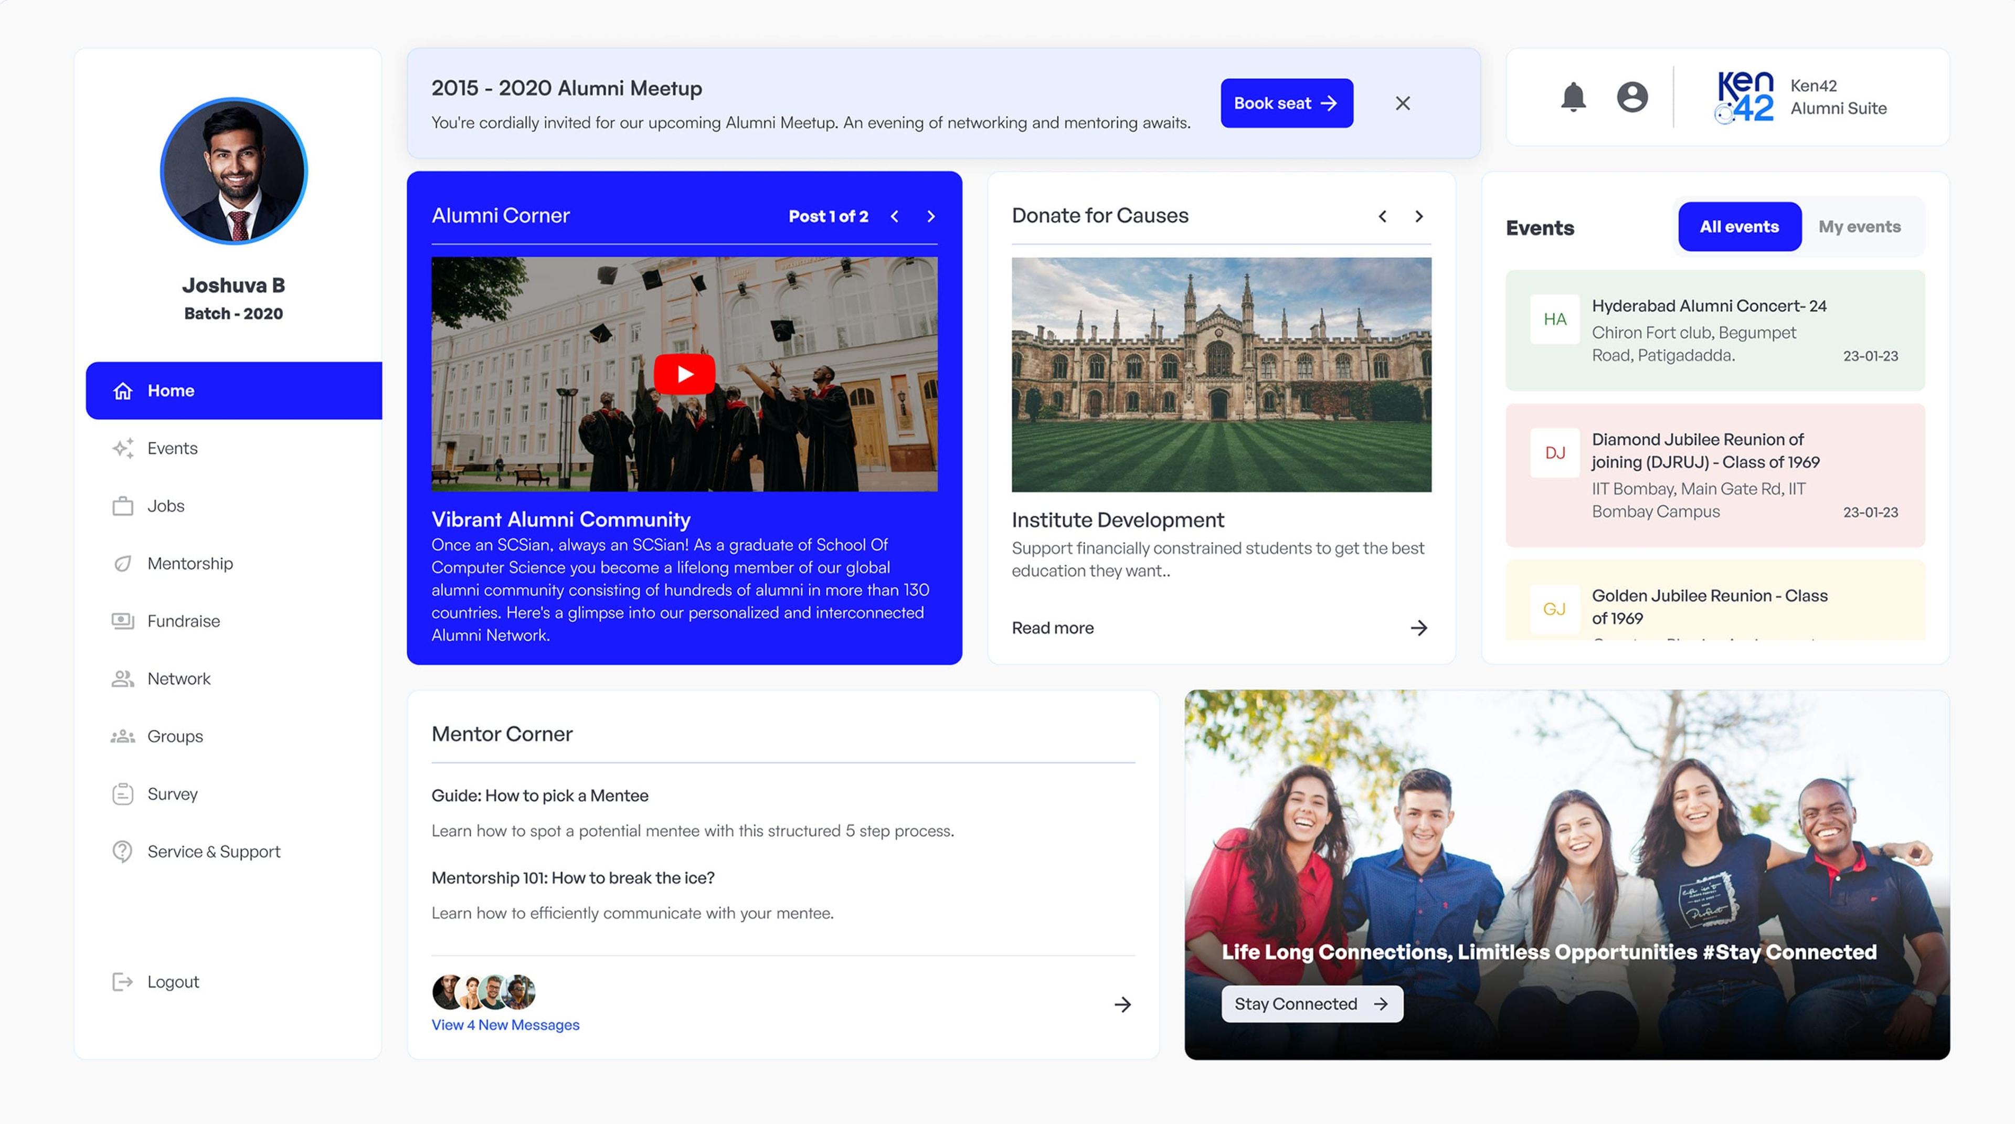Viewport: 2015px width, 1124px height.
Task: Click the Service & Support help icon
Action: tap(123, 851)
